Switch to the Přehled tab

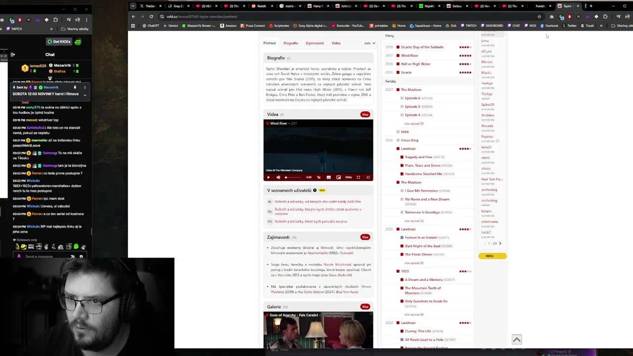coord(270,43)
